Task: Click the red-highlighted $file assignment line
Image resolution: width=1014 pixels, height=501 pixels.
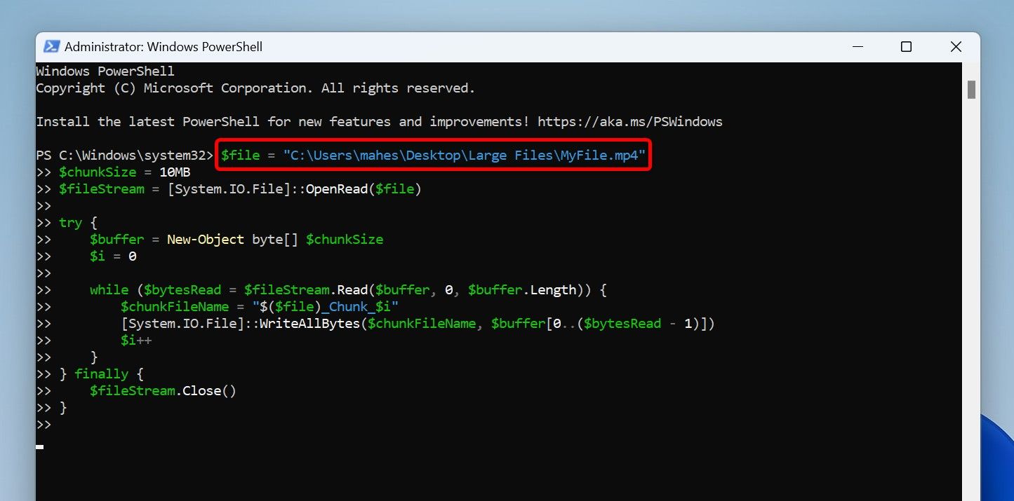Action: pyautogui.click(x=432, y=155)
